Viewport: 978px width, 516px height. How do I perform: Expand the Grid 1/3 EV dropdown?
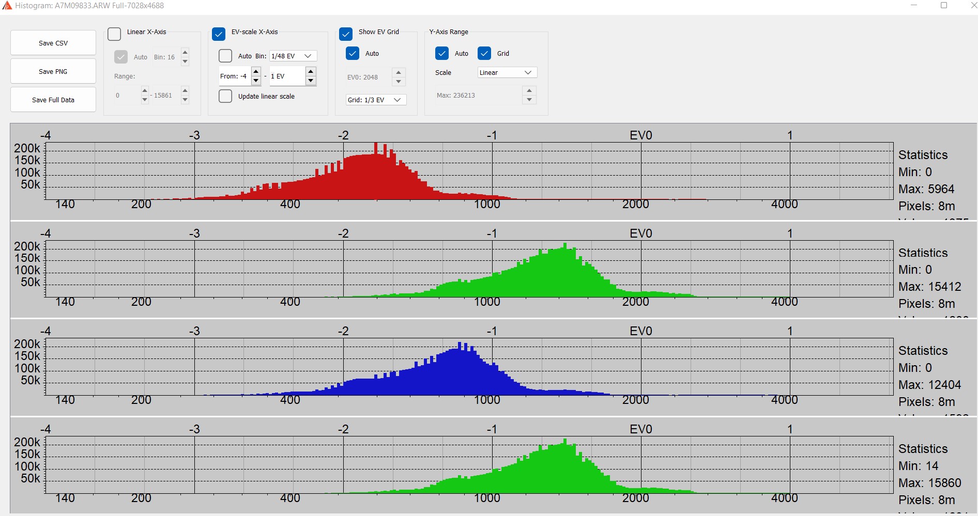(x=375, y=100)
